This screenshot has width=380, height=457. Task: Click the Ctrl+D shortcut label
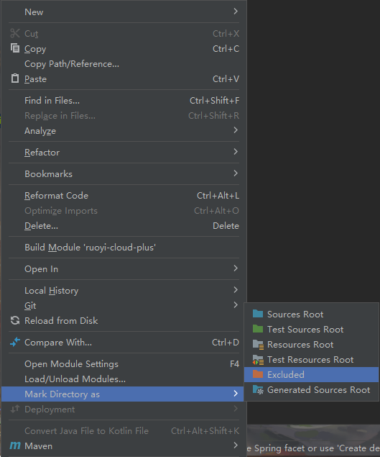pyautogui.click(x=226, y=343)
